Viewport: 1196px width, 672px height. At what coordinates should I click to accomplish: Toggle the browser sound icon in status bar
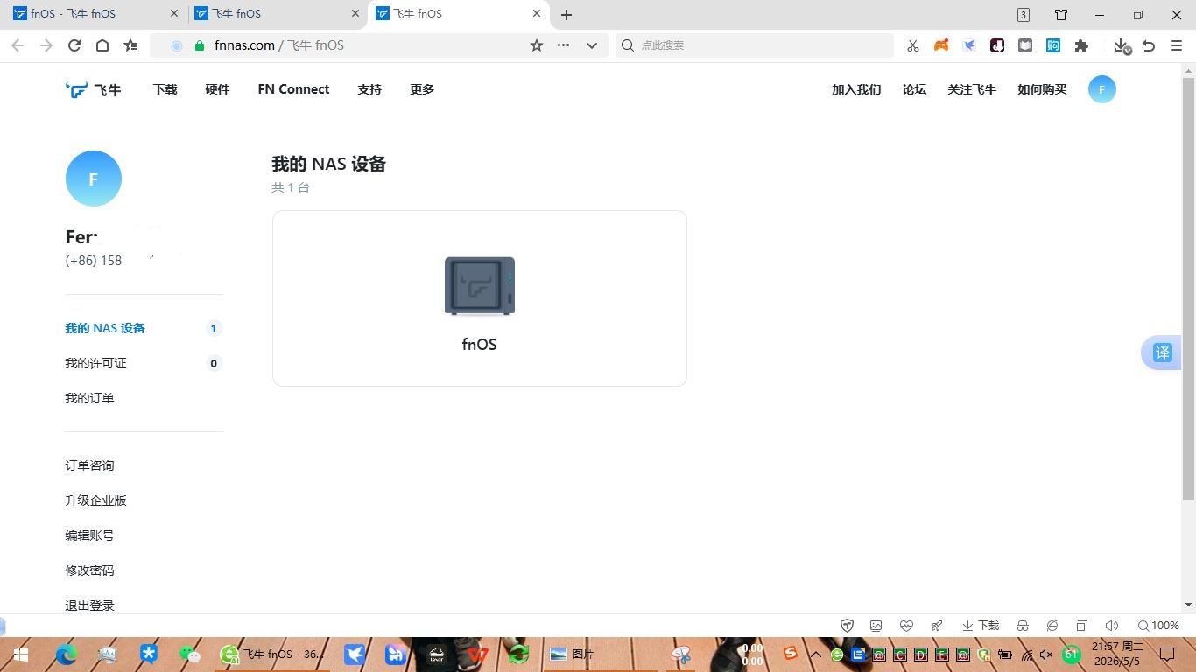coord(1112,626)
